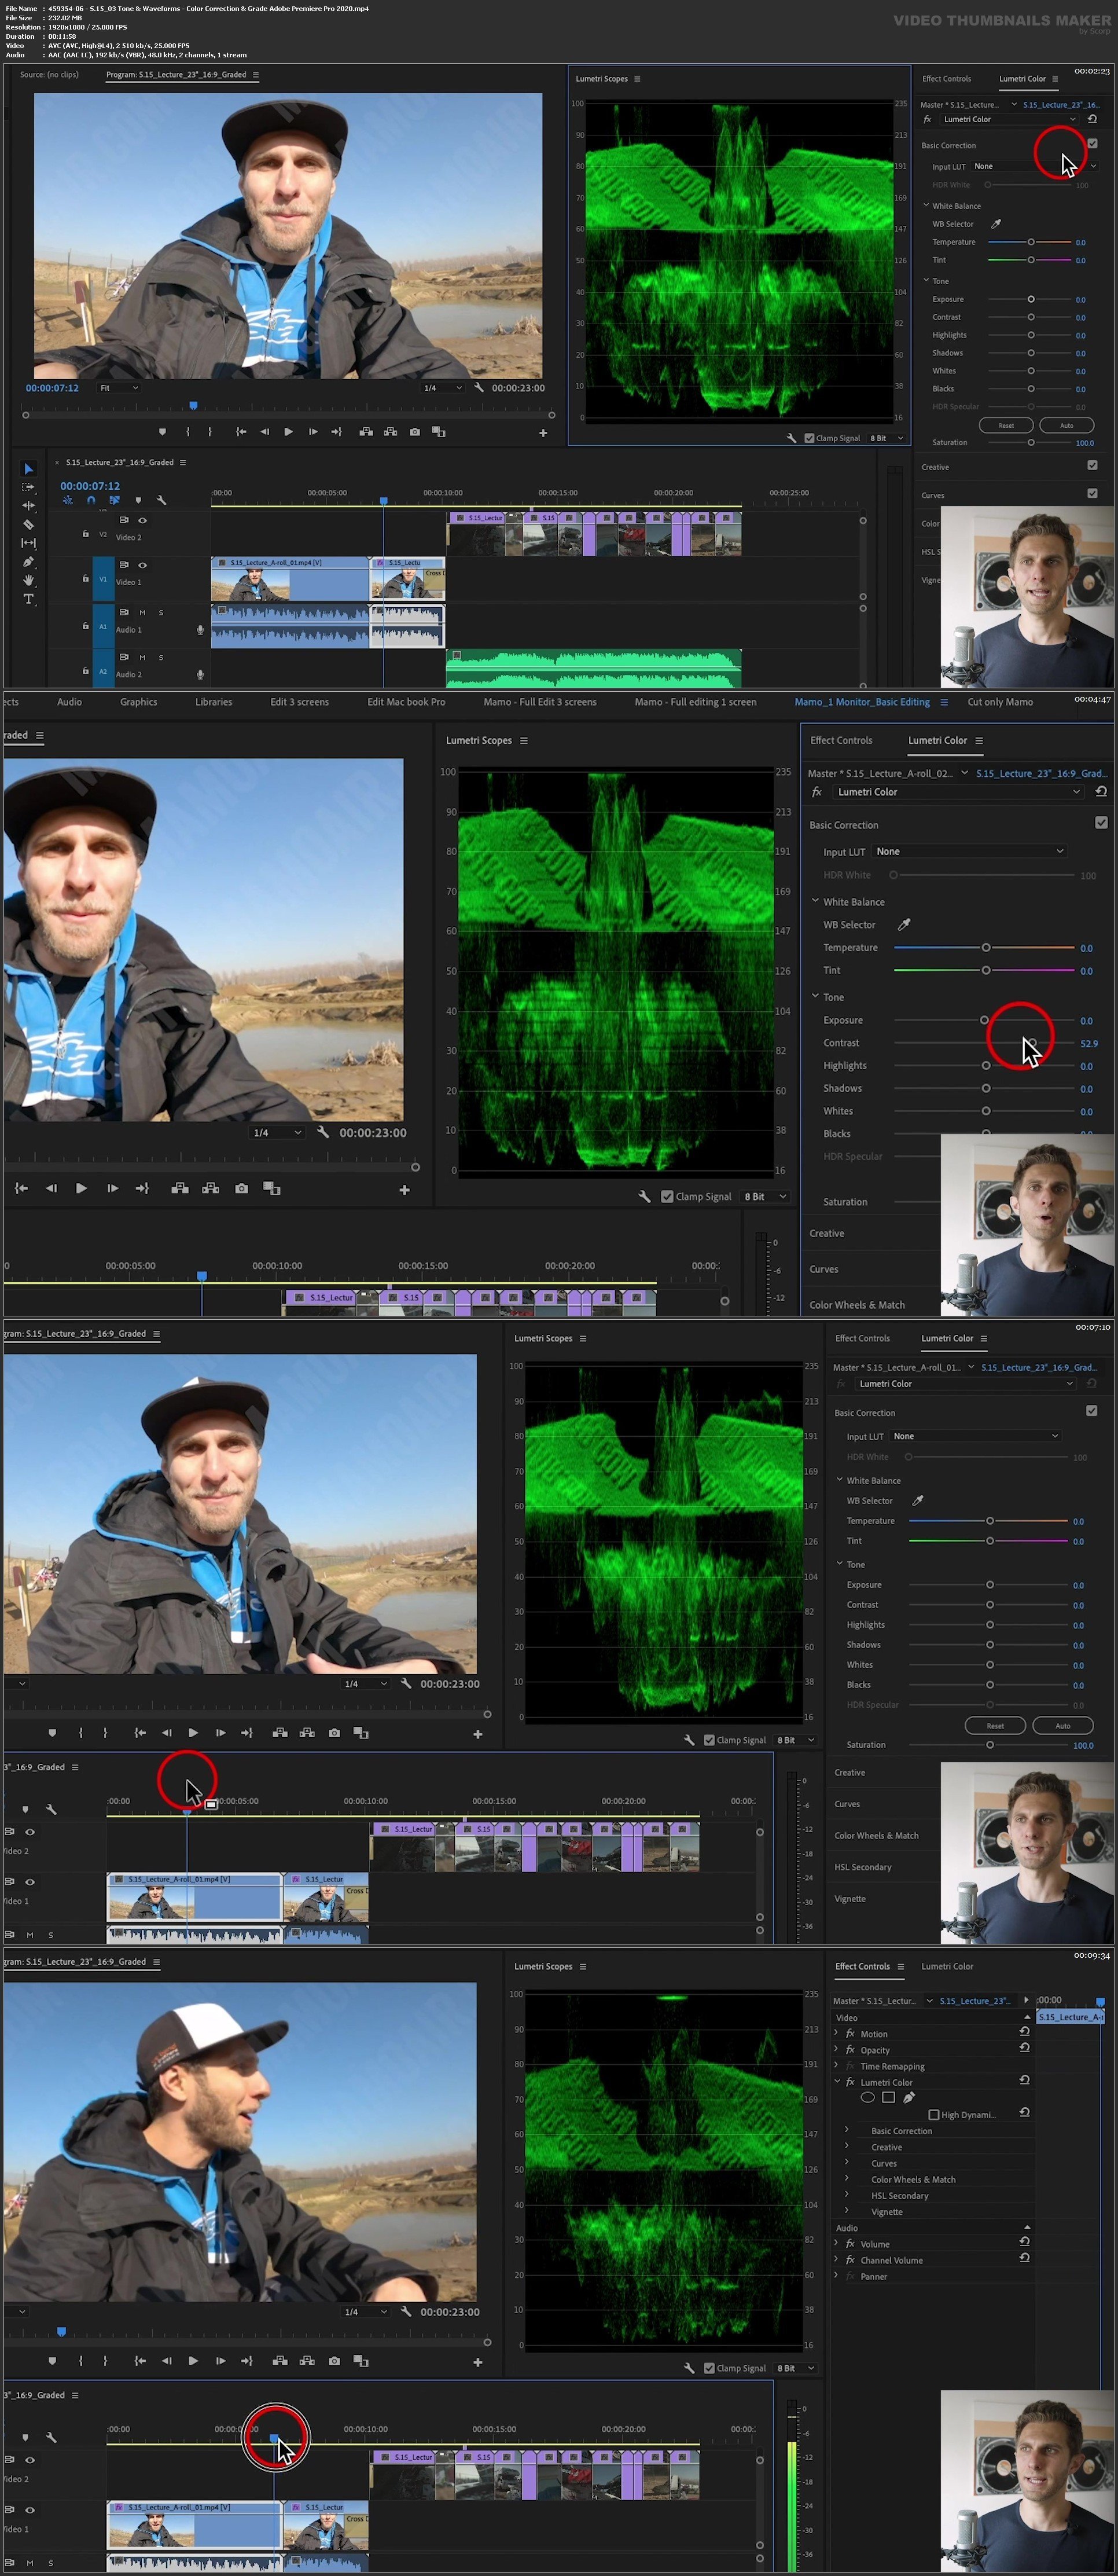Expand the Opacity effect properties
The width and height of the screenshot is (1118, 2576).
point(837,2049)
